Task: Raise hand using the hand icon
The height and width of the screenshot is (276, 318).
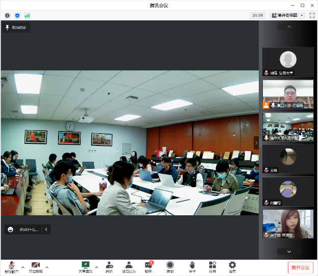Action: (x=192, y=267)
